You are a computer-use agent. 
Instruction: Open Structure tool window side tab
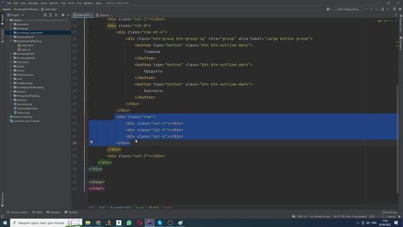pos(3,35)
